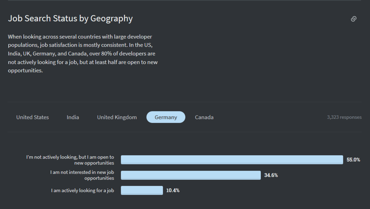Click the "not actively looking, but open" label
Image resolution: width=370 pixels, height=209 pixels.
click(x=70, y=160)
